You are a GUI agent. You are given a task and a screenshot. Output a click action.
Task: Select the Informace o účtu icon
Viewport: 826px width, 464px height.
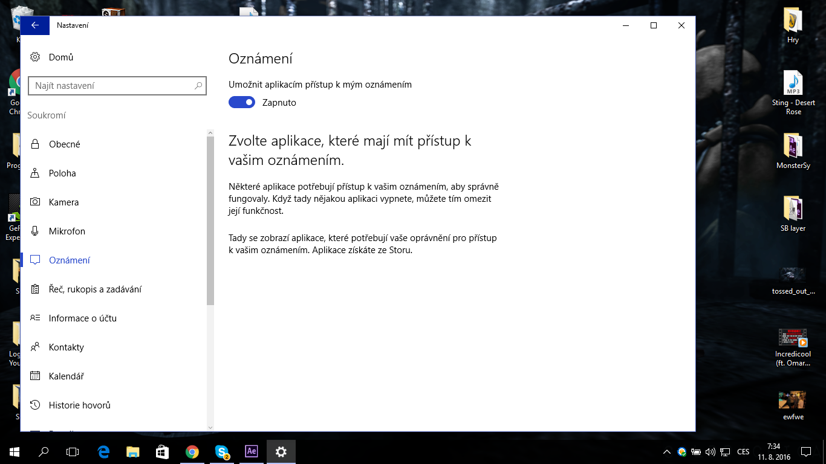click(35, 318)
